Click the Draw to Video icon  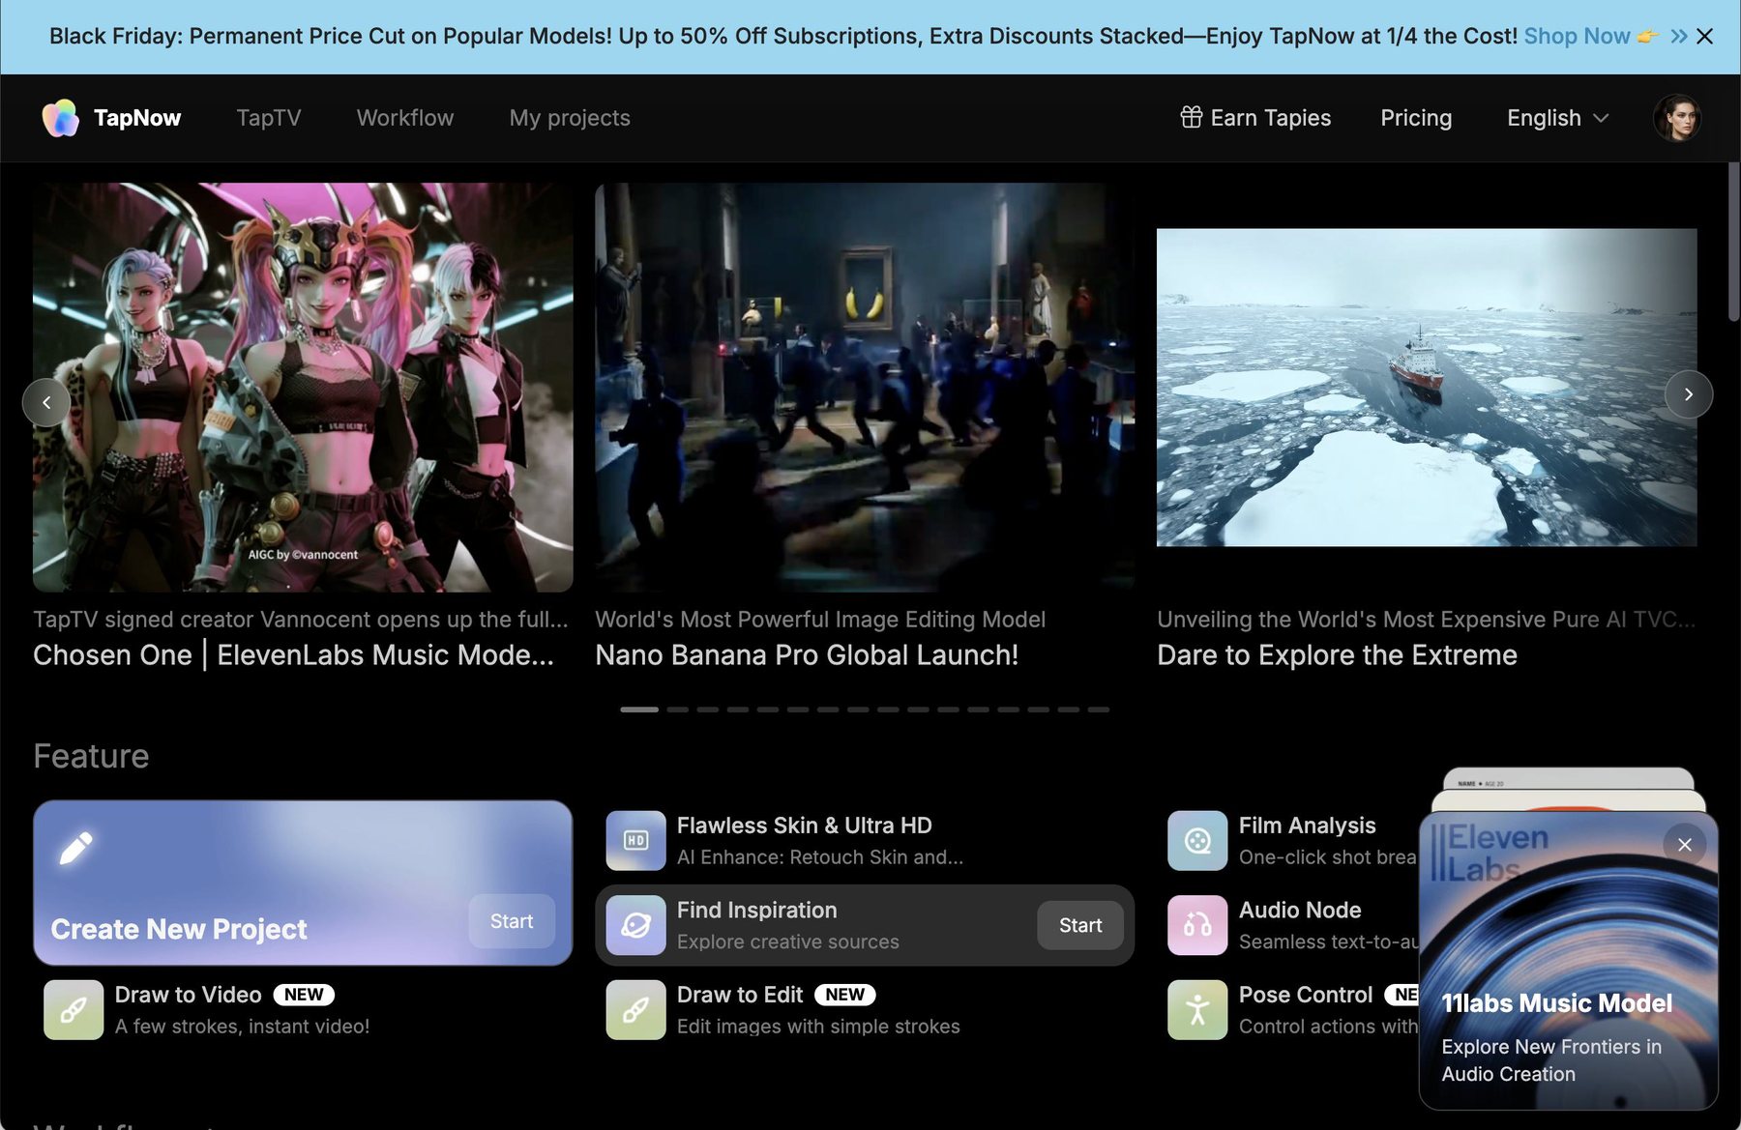pyautogui.click(x=74, y=1010)
